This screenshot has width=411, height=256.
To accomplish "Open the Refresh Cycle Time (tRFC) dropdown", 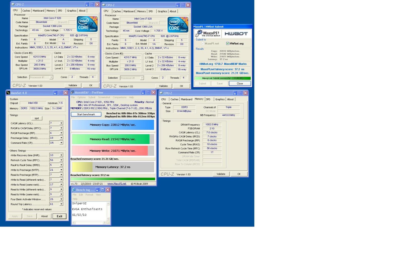I will [61, 160].
